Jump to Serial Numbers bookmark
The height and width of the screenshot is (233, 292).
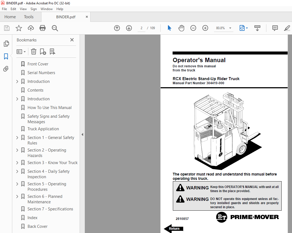pos(41,73)
